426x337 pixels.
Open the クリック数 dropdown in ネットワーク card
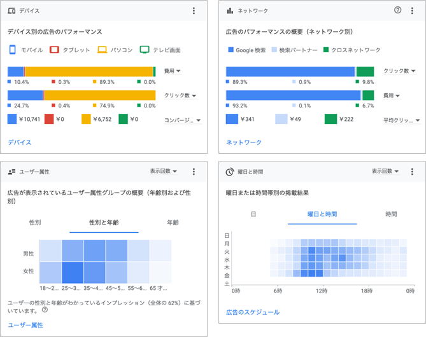pyautogui.click(x=400, y=71)
